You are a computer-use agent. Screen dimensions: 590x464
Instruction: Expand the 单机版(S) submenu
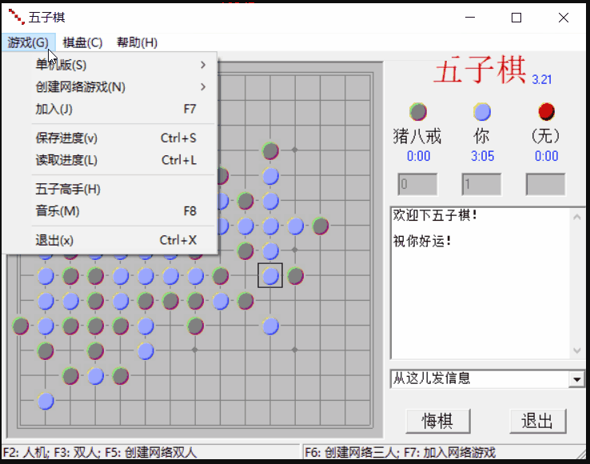coord(120,65)
